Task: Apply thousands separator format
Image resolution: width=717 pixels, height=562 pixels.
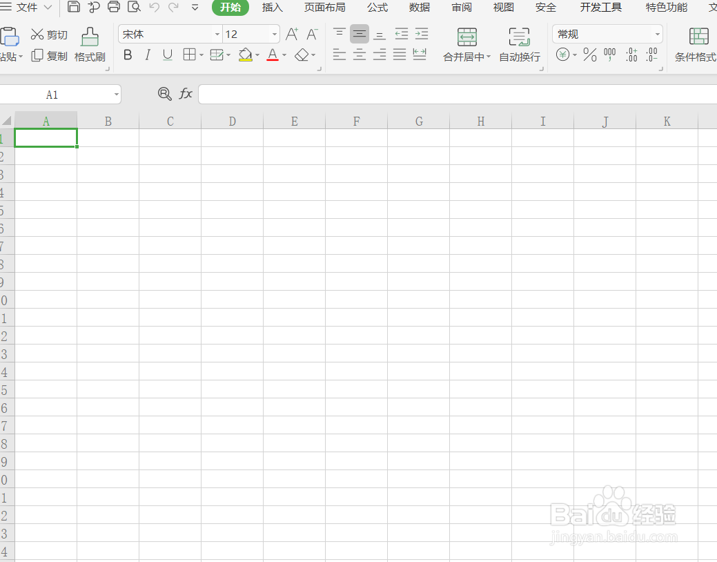Action: 609,55
